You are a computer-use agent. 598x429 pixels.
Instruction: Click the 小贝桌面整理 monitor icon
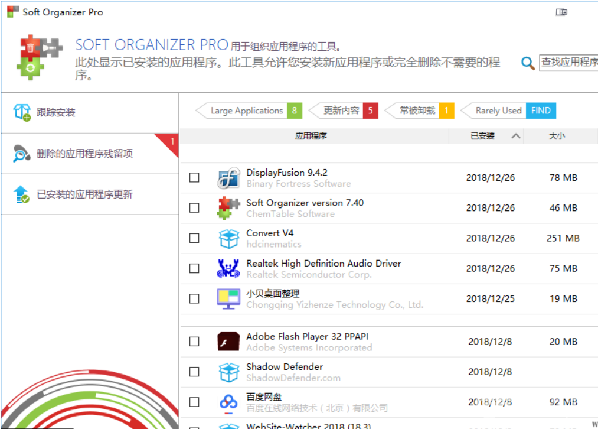tap(228, 299)
